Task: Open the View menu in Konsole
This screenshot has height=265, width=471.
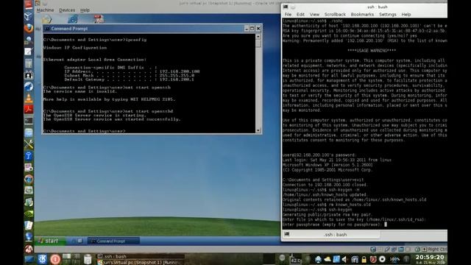Action: [x=314, y=15]
